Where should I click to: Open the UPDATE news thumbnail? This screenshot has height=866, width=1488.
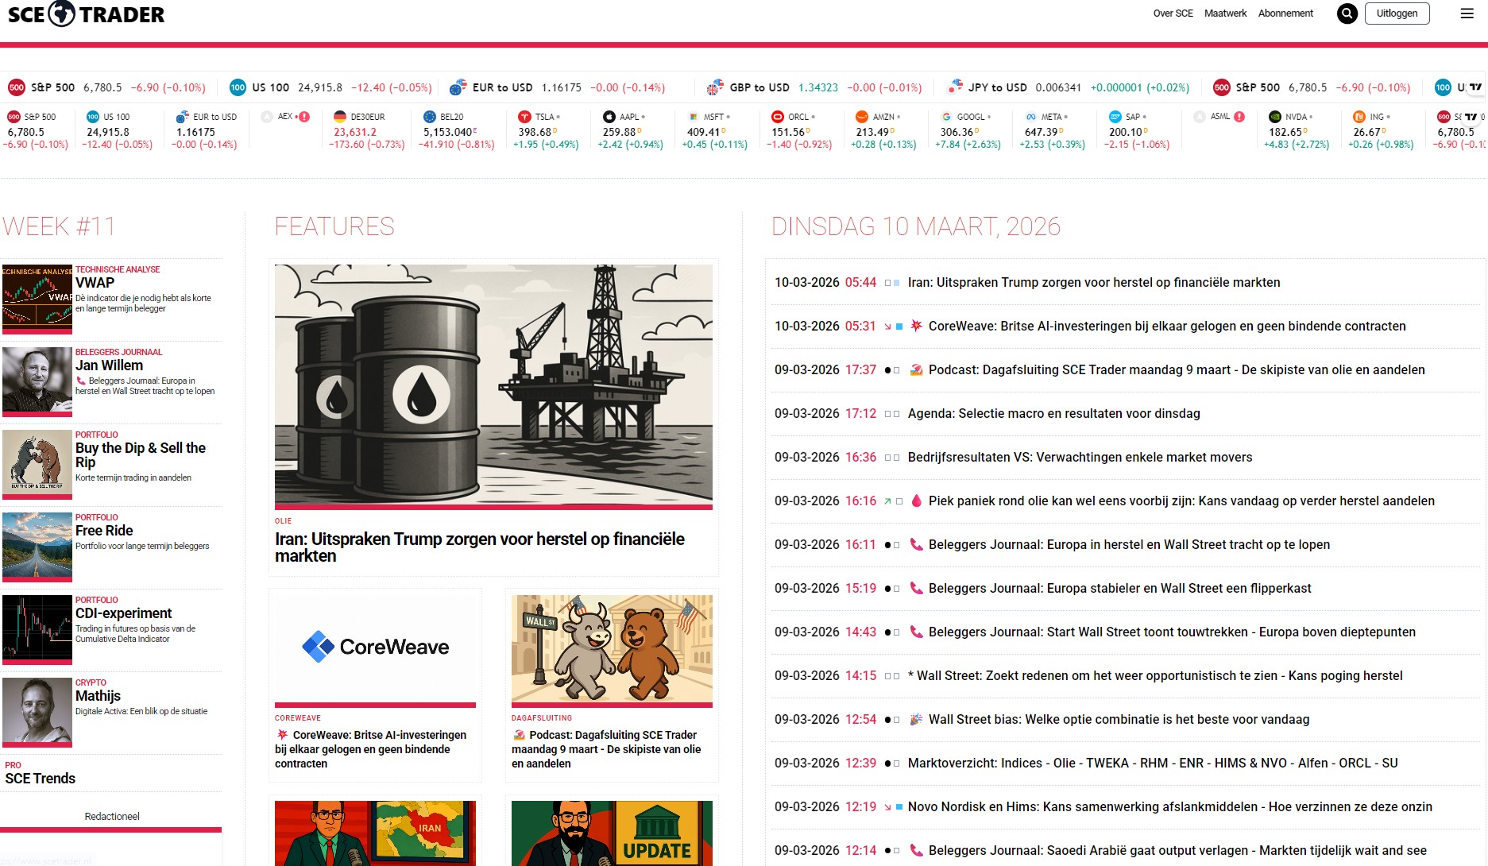point(612,833)
